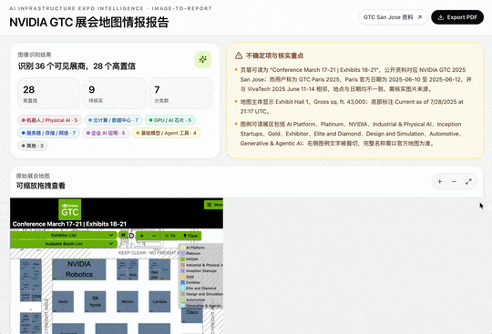This screenshot has width=492, height=334.
Task: Zoom in with the map viewer plus icon
Action: click(439, 181)
